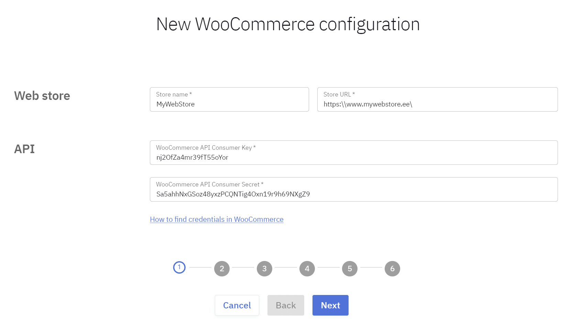Click the step 5 indicator
Viewport: 571px width, 319px height.
[350, 269]
